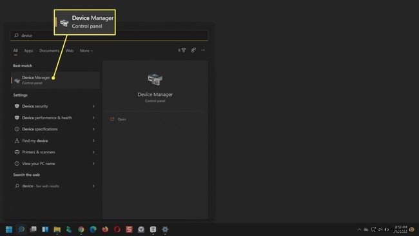Expand Printers & scanners chevron
This screenshot has height=236, width=419.
tap(93, 152)
